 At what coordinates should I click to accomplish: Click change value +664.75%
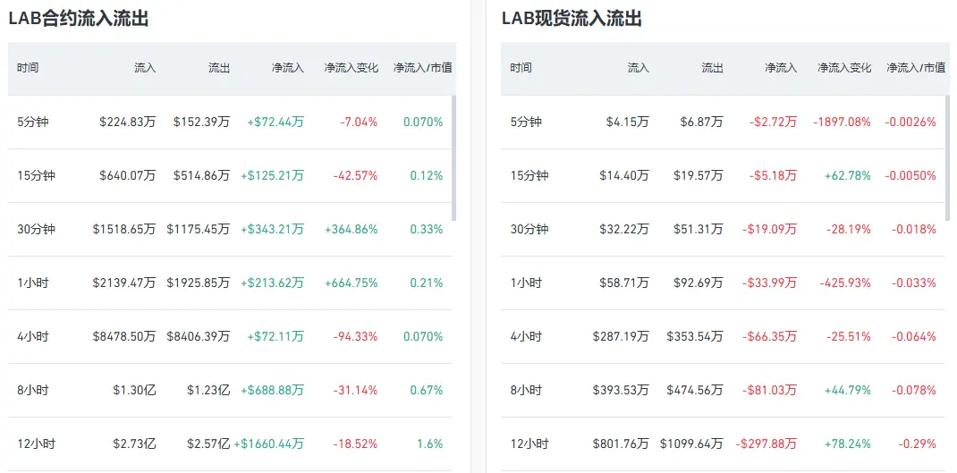[x=351, y=283]
